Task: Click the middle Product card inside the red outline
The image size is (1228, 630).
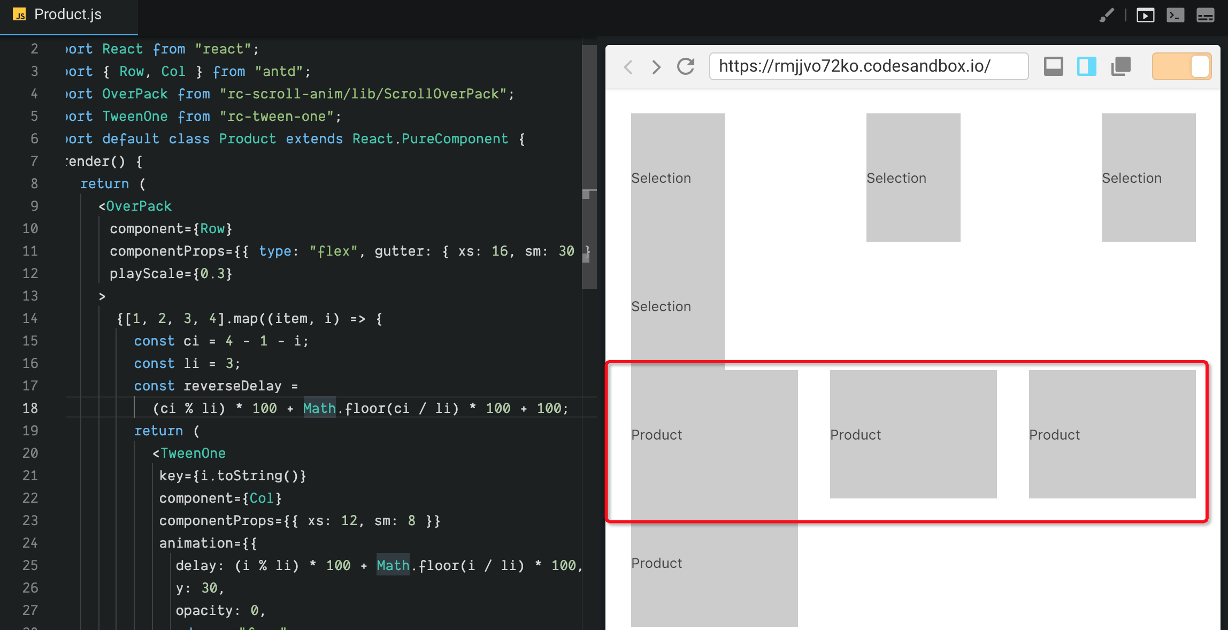Action: coord(913,434)
